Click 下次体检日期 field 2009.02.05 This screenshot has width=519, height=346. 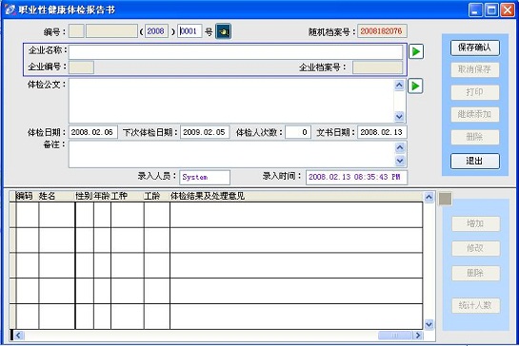(205, 132)
